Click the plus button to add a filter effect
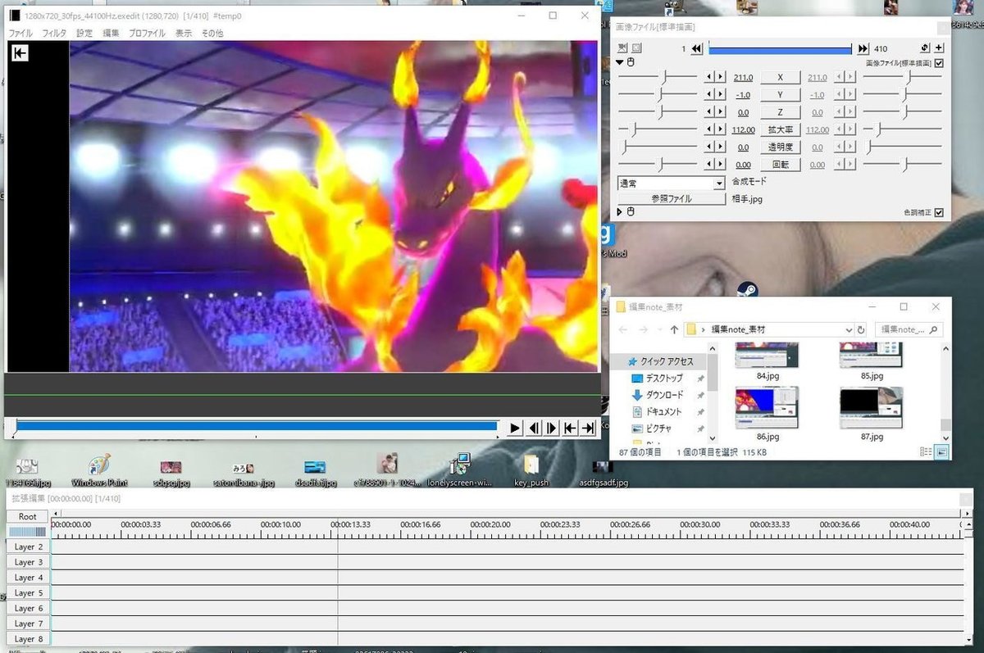Viewport: 984px width, 653px height. [x=939, y=48]
